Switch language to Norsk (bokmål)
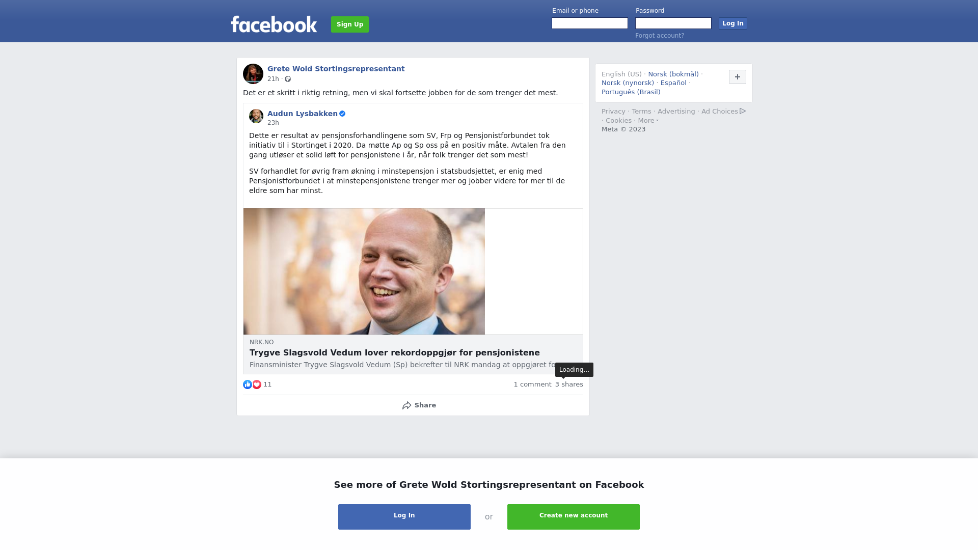 [673, 74]
